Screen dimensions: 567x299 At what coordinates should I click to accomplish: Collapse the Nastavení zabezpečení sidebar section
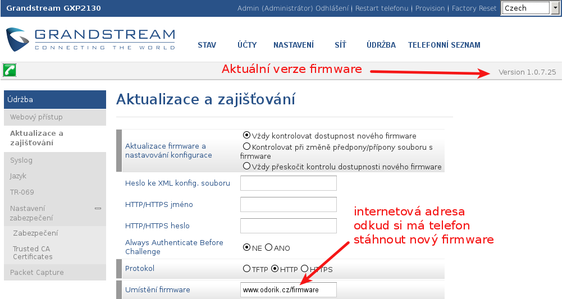98,208
